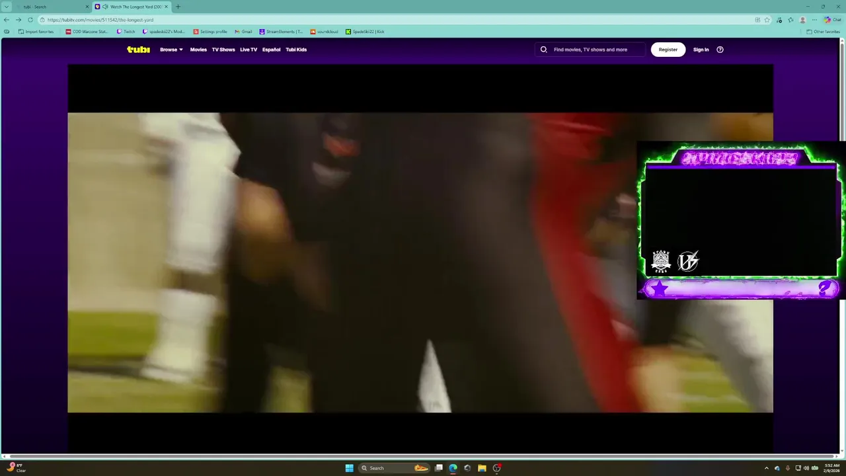Open Microsoft Edge from the taskbar
The width and height of the screenshot is (846, 476).
[453, 468]
